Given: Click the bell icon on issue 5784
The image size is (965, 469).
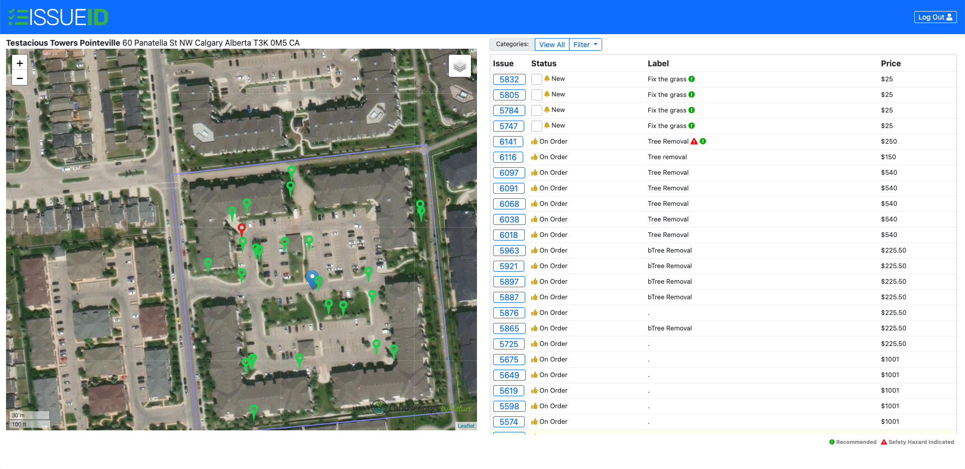Looking at the screenshot, I should (547, 110).
